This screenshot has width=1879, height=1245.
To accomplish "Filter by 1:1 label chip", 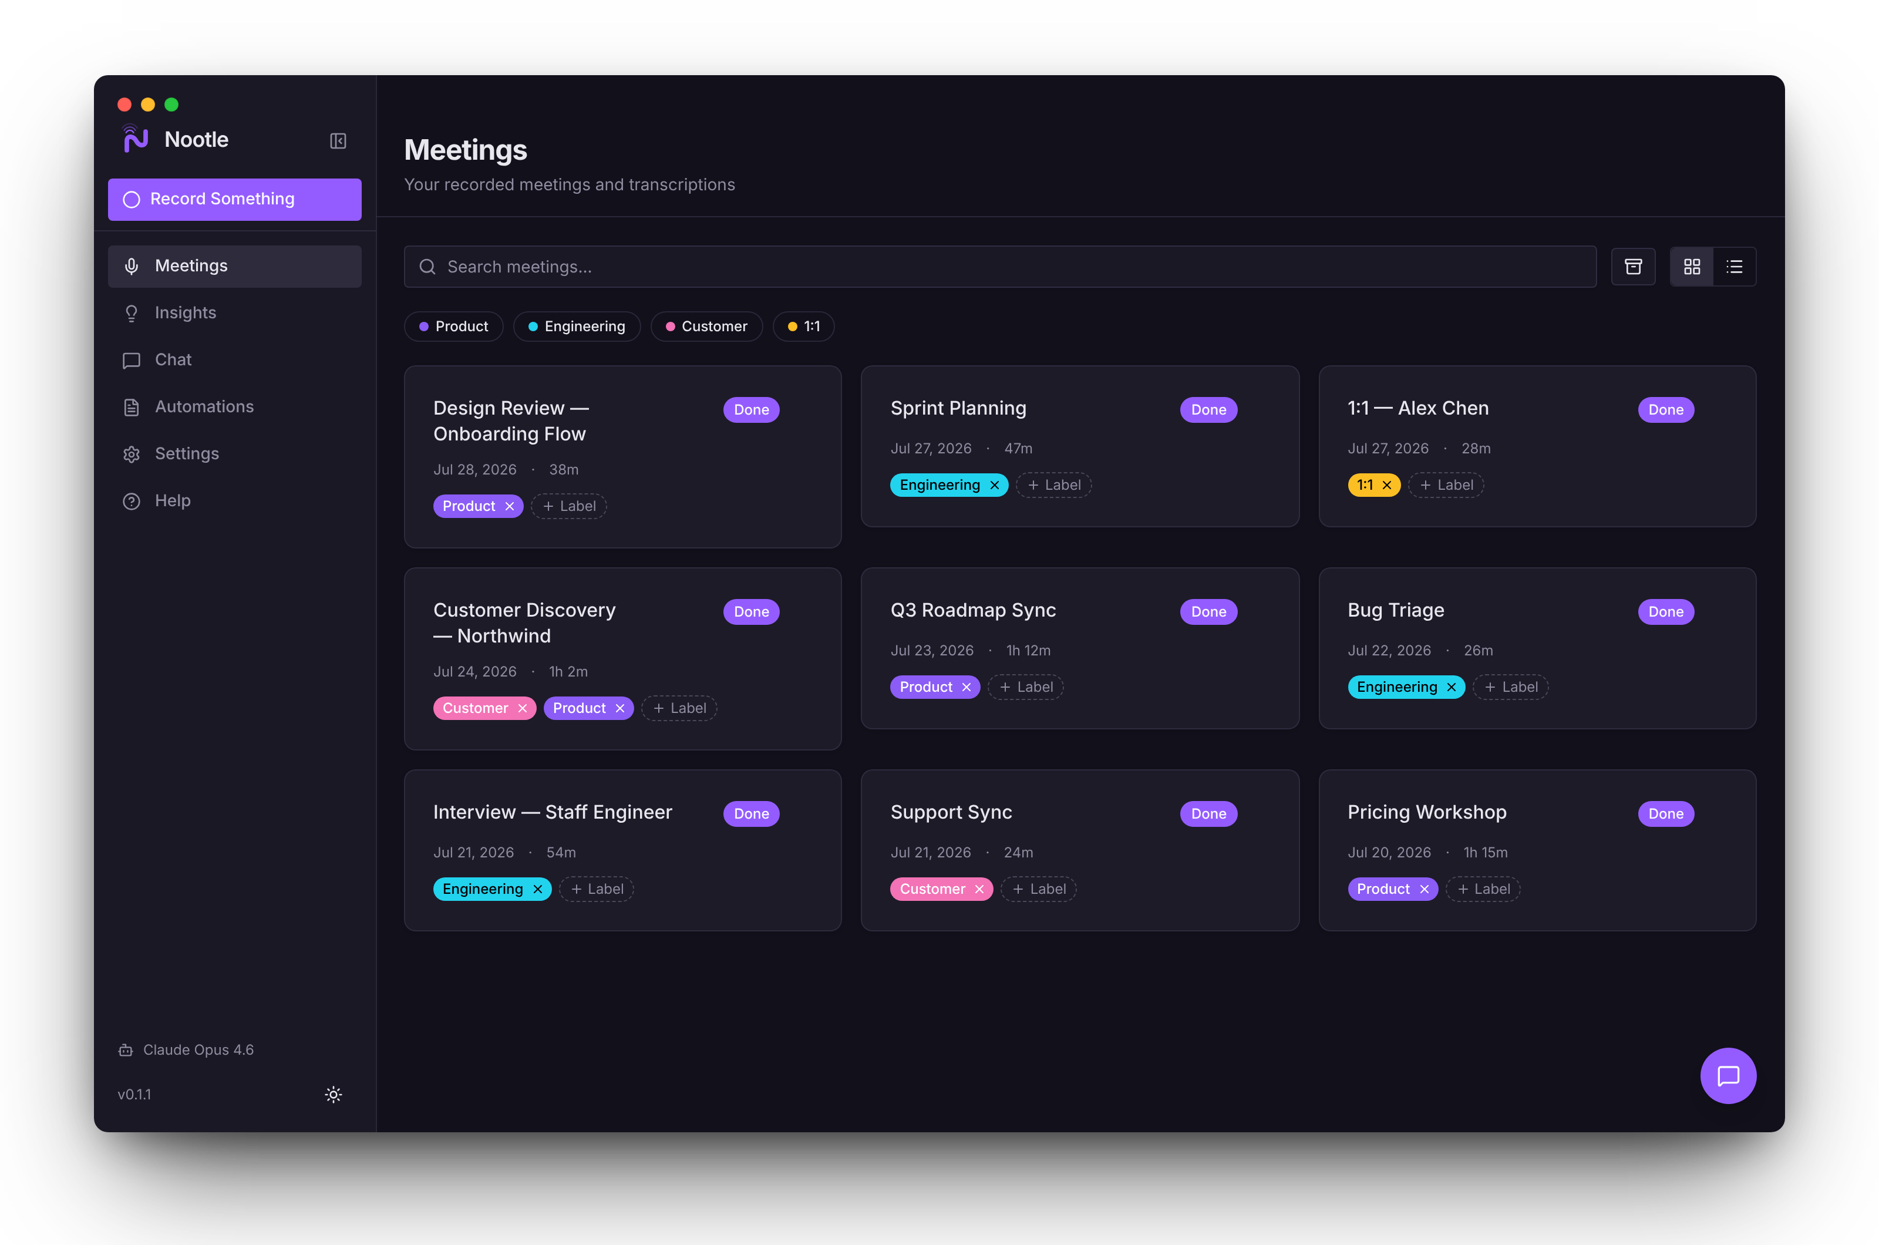I will [x=803, y=327].
